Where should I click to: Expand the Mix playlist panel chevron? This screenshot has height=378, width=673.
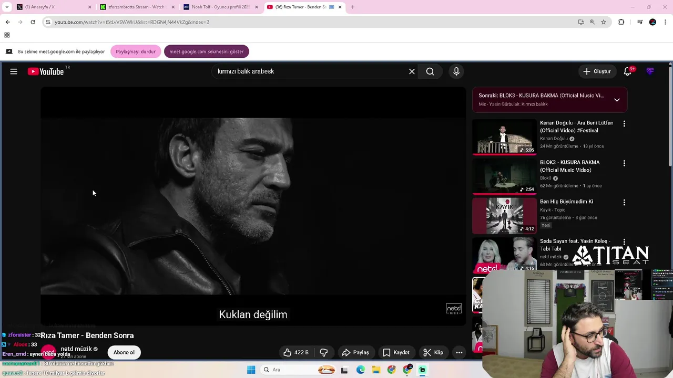[617, 100]
